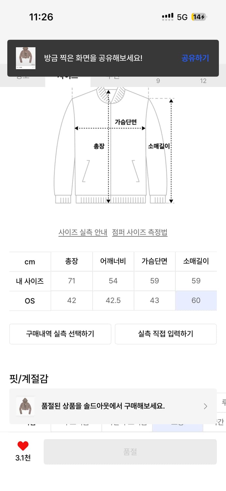Screen dimensions: 226x491
Task: Tap the red heart like icon
Action: 23,446
